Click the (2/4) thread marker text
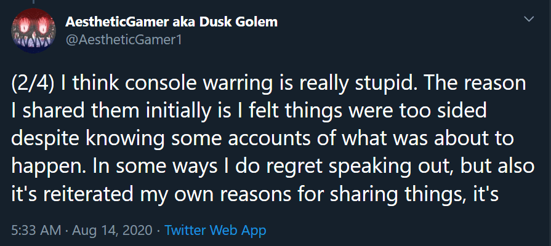This screenshot has width=551, height=246. [33, 86]
